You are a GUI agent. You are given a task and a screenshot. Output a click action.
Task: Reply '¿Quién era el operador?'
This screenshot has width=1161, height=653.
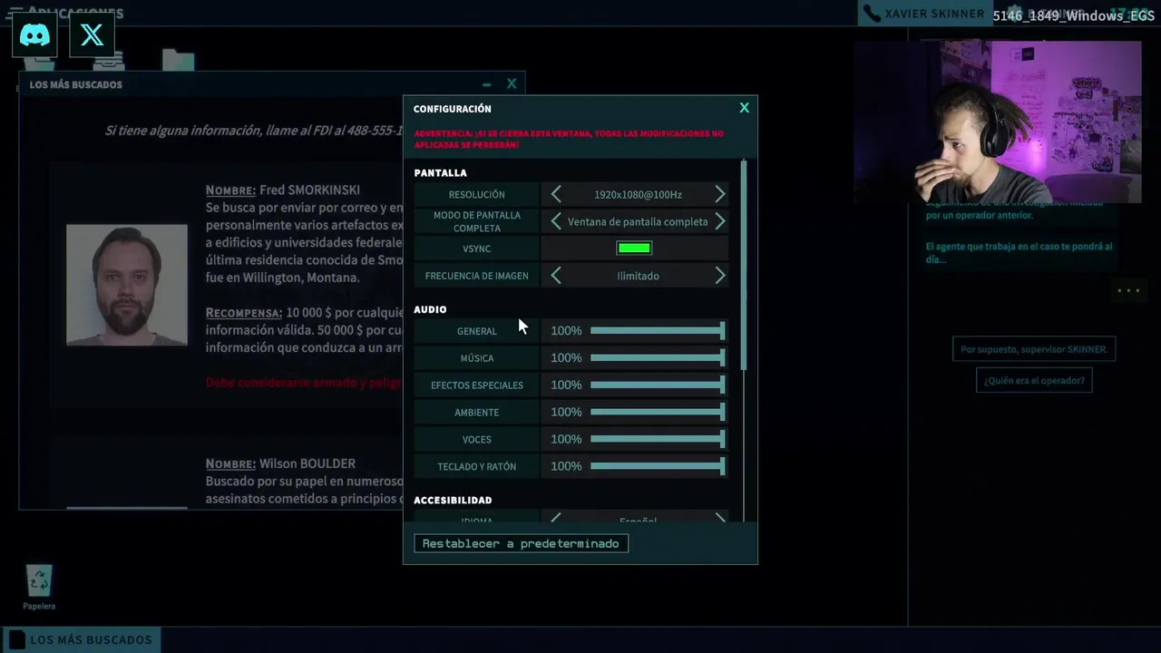tap(1034, 380)
